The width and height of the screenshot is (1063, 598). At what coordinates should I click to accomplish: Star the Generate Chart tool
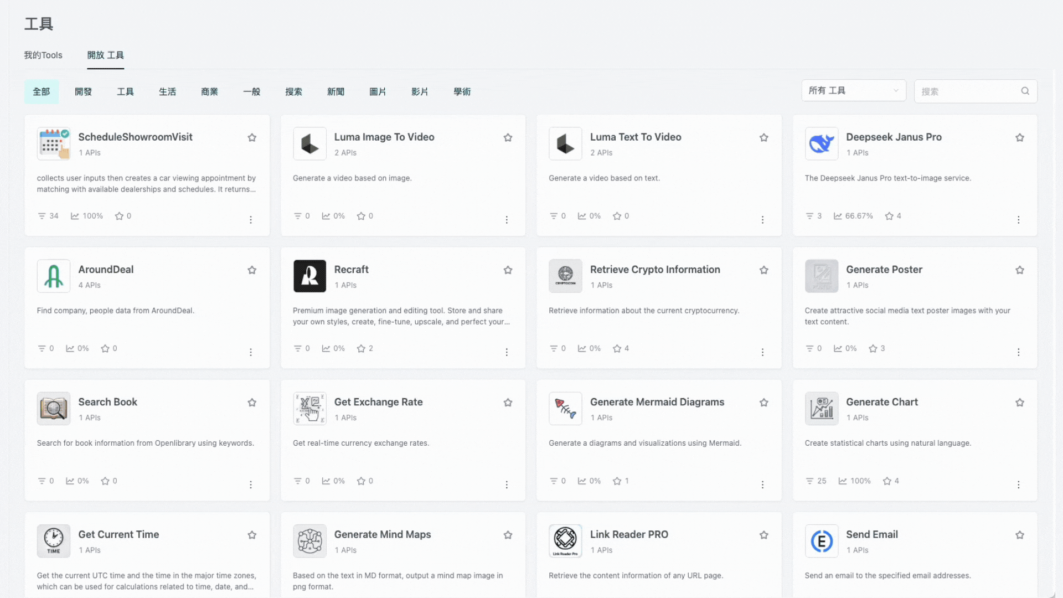(1020, 403)
